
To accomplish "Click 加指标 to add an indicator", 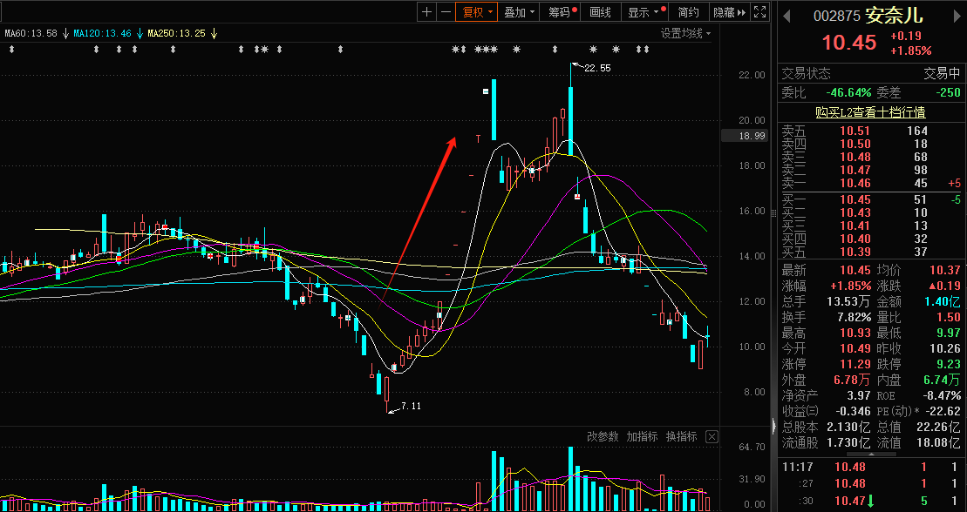I will click(x=642, y=437).
